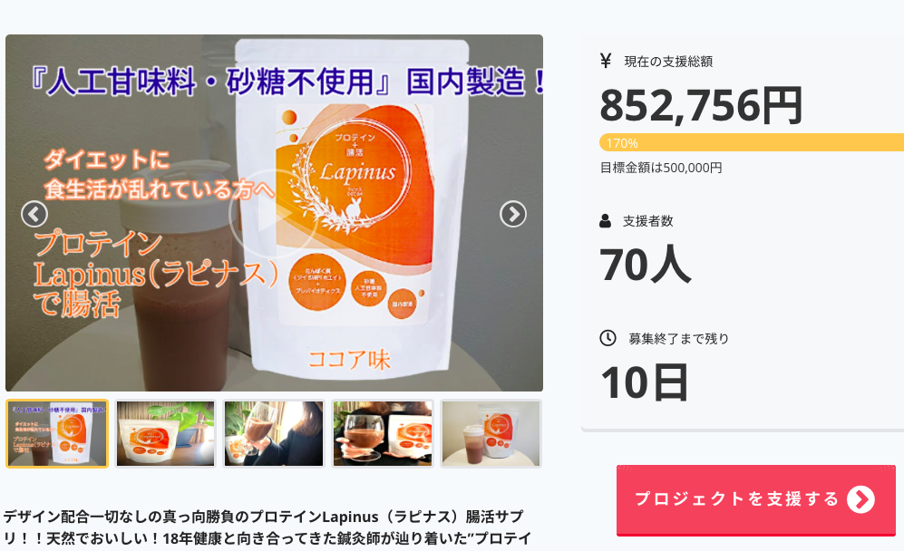Select the first highlighted thumbnail image

pyautogui.click(x=57, y=433)
